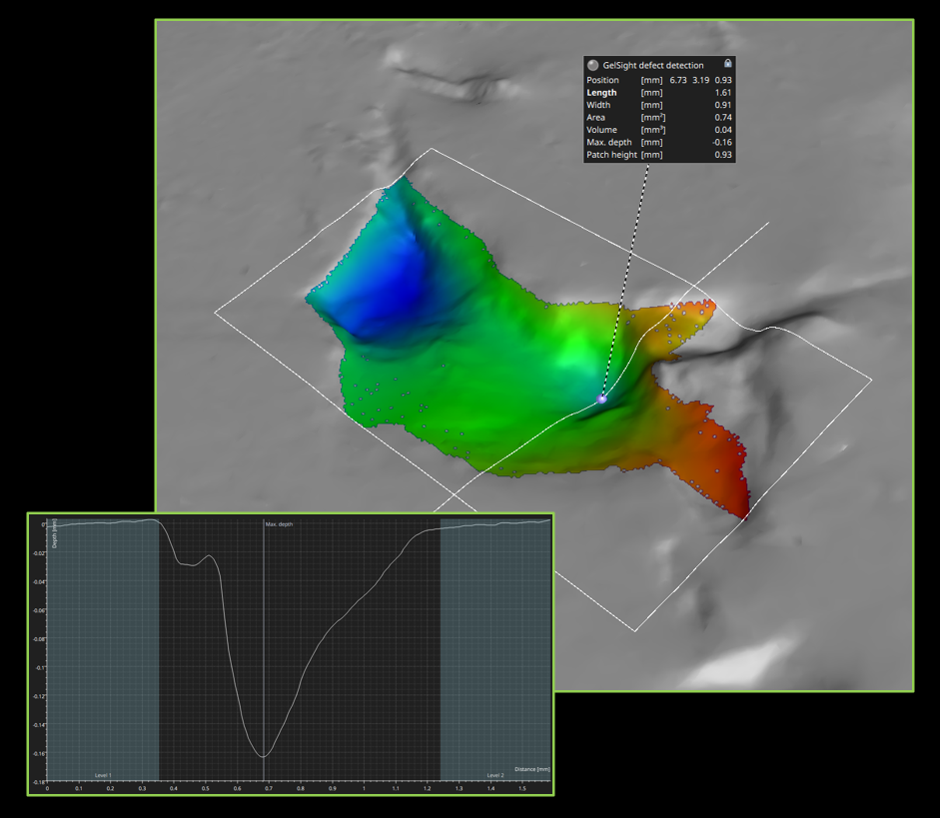Click the Volume measurement row
This screenshot has width=940, height=818.
click(x=659, y=130)
